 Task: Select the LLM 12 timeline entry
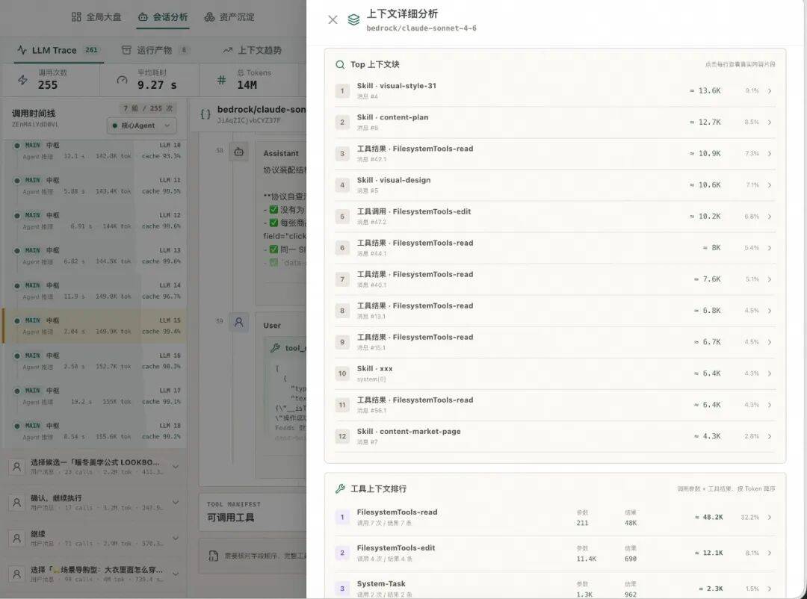(96, 220)
